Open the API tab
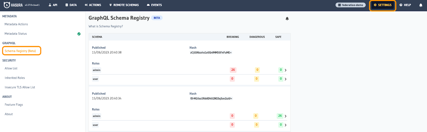Viewport: 427px width, 132px height. 53,5
